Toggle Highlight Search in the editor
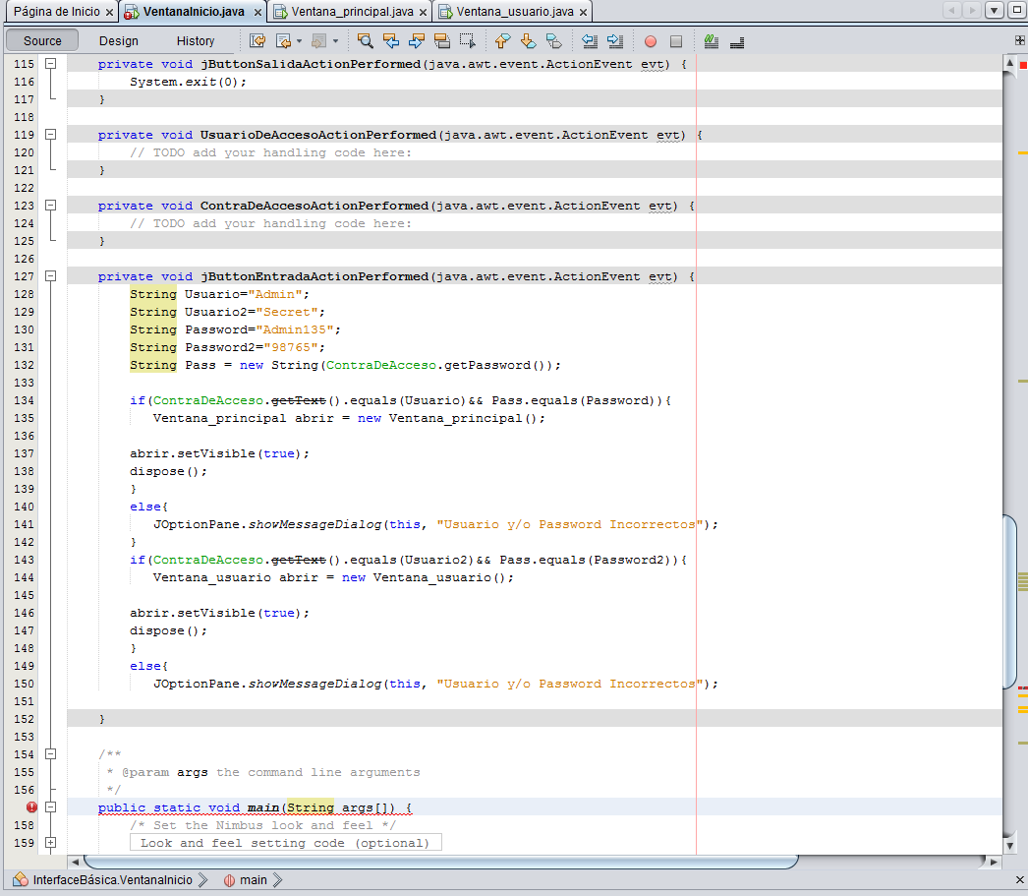 coord(442,41)
